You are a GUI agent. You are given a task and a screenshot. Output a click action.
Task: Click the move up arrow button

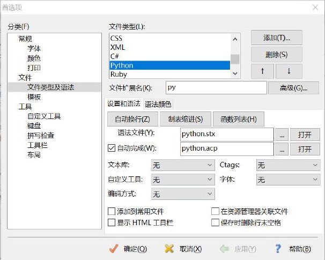point(263,71)
